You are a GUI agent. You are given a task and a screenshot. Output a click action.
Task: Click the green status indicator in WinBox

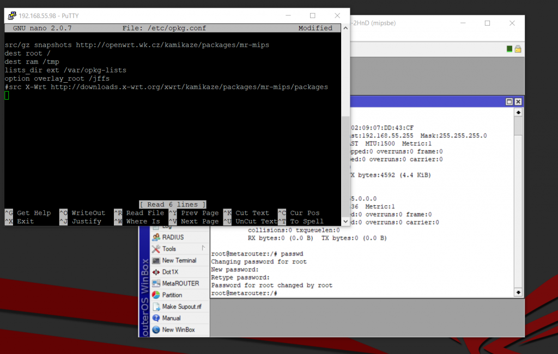click(510, 48)
